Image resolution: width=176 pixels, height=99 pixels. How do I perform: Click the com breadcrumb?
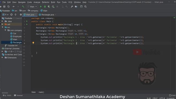coord(23,11)
